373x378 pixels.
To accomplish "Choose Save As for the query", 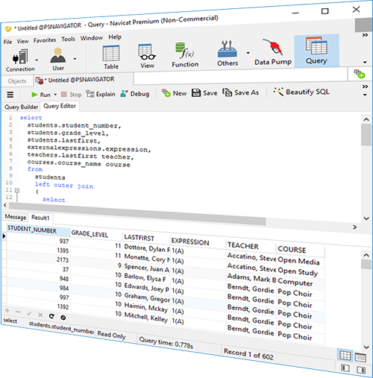I will point(241,92).
